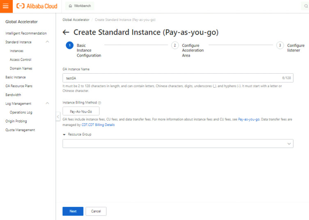
Task: Click the blue Next button
Action: tap(73, 211)
